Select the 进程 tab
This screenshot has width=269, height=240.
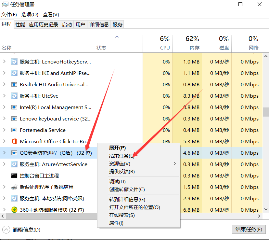pos(6,24)
